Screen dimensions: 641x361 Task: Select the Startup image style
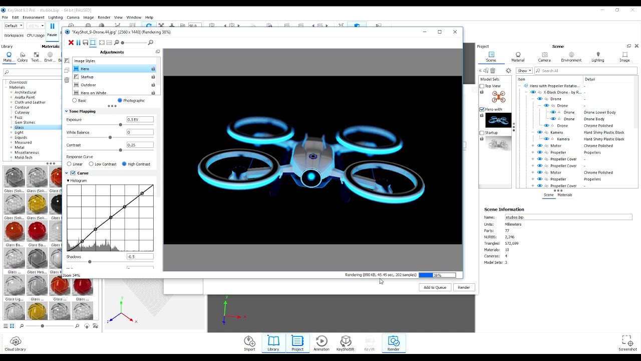[115, 77]
